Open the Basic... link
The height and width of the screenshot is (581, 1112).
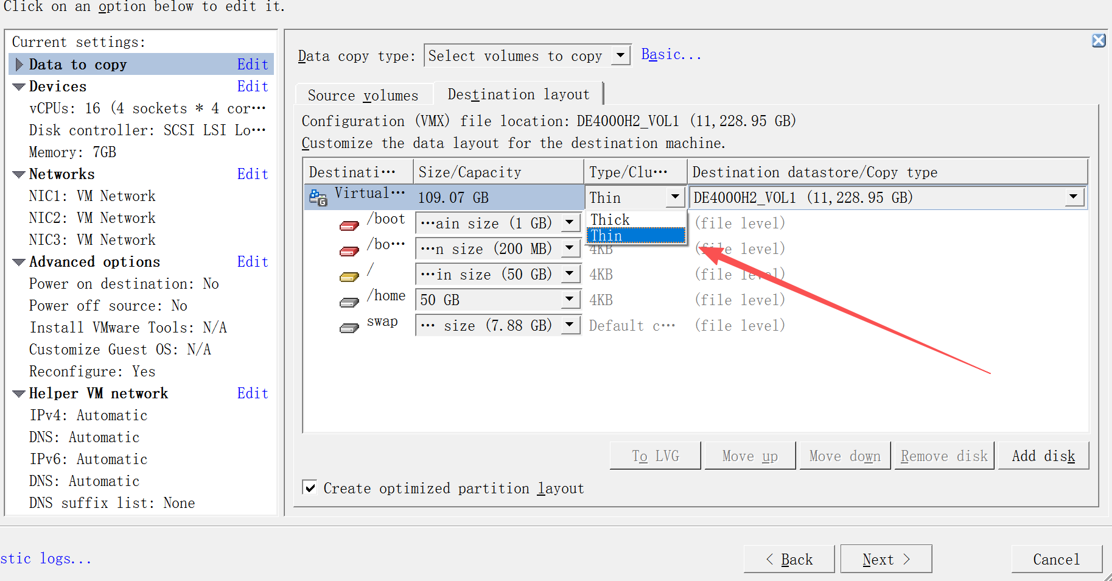coord(671,55)
